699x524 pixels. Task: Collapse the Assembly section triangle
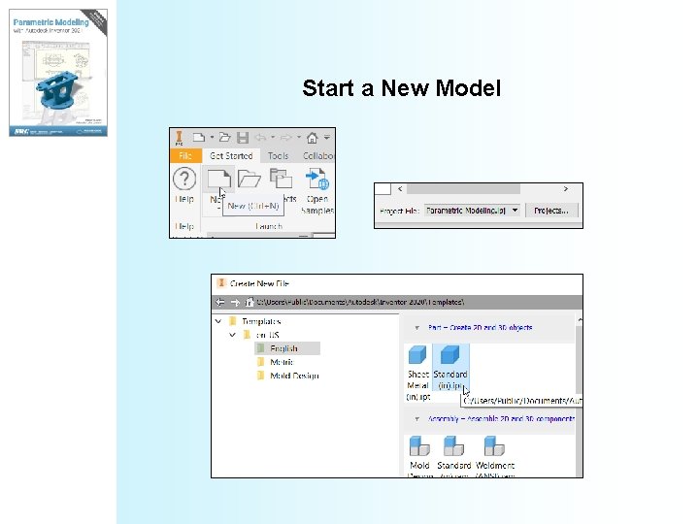click(416, 419)
